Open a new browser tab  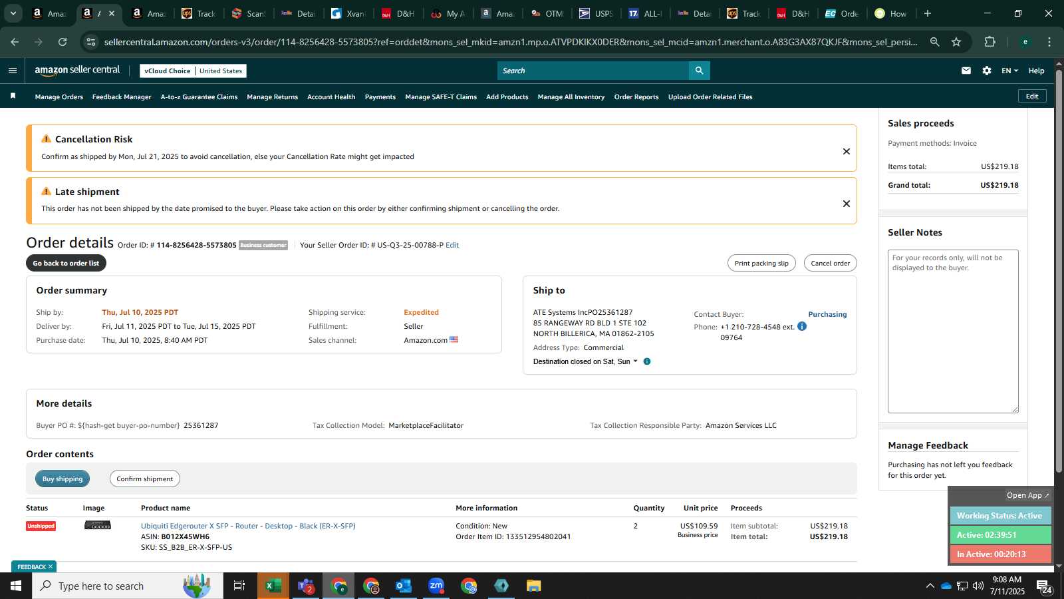pyautogui.click(x=928, y=13)
